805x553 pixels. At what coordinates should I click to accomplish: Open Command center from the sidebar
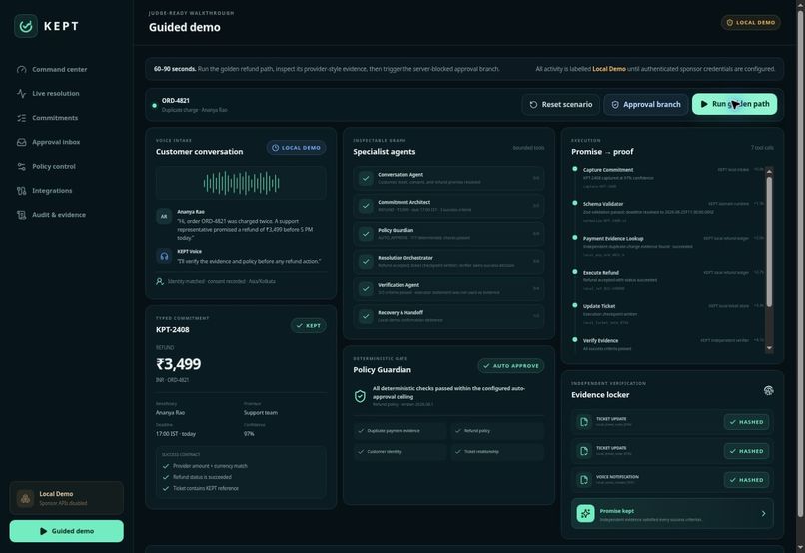pos(59,69)
